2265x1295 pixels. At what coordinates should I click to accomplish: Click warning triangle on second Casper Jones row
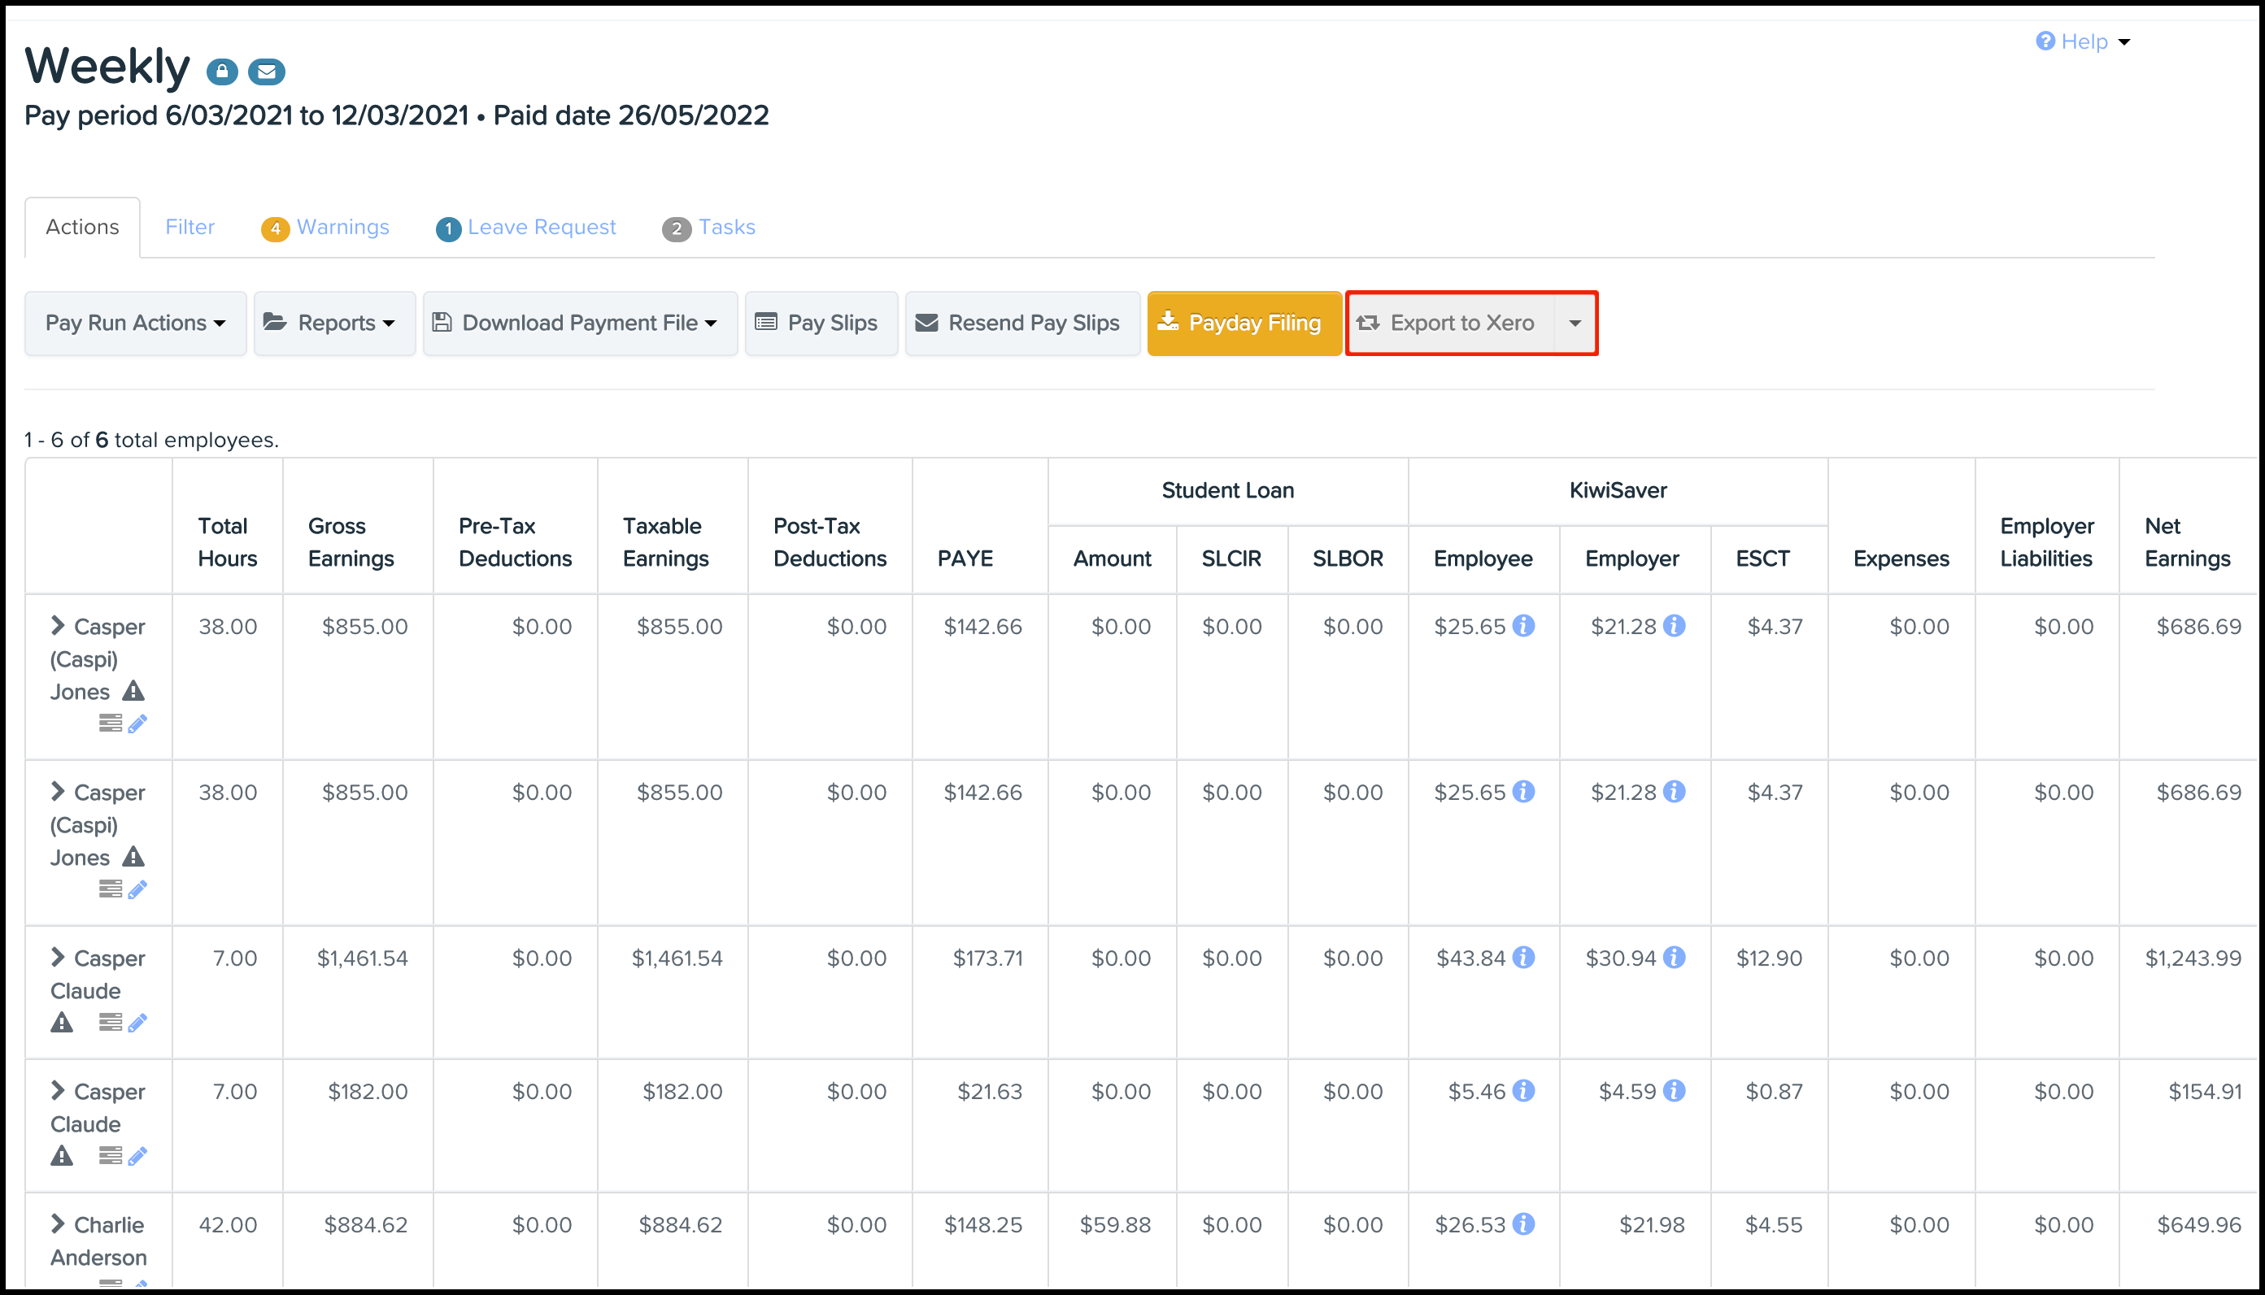133,858
